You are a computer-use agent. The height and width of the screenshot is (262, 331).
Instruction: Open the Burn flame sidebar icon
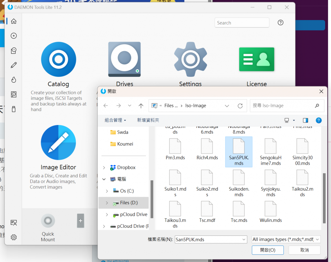coord(14,80)
